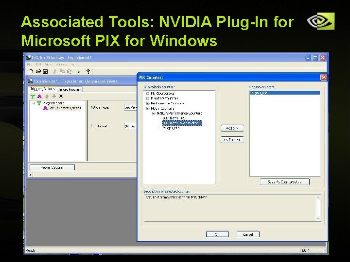Click the Paste clipboard toolbar icon

[x=69, y=71]
